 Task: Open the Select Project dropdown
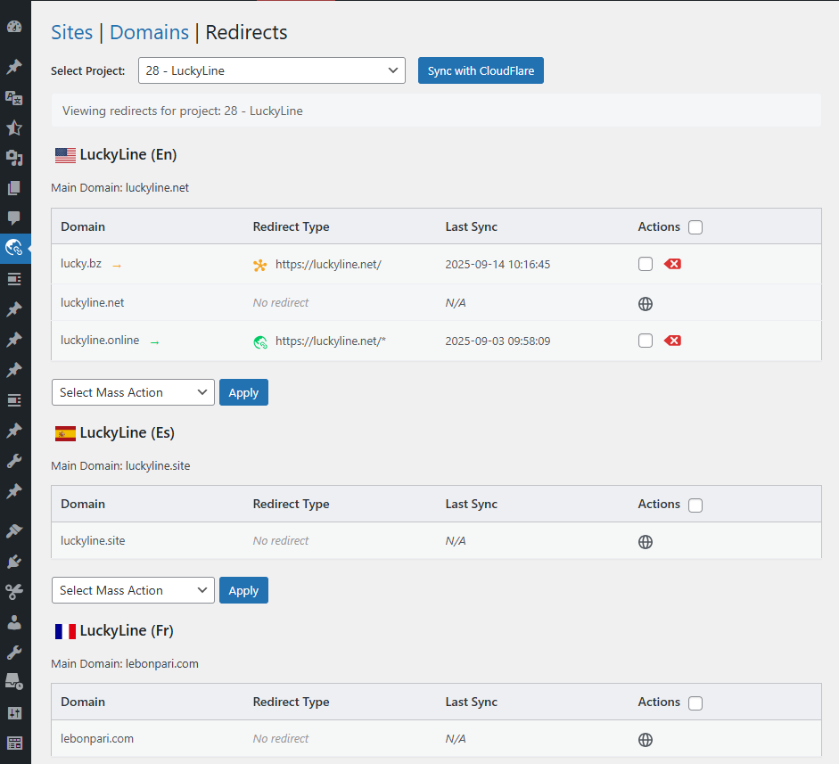pos(272,70)
